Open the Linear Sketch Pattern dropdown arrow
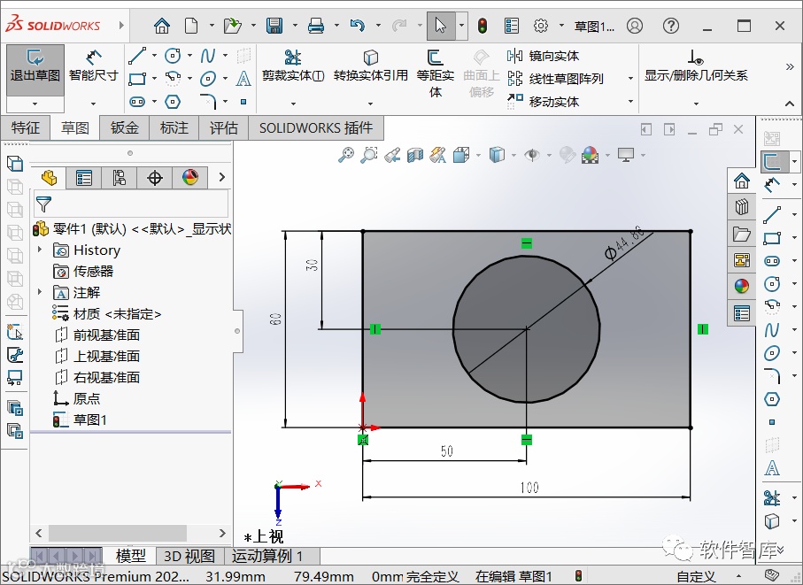 click(x=630, y=78)
